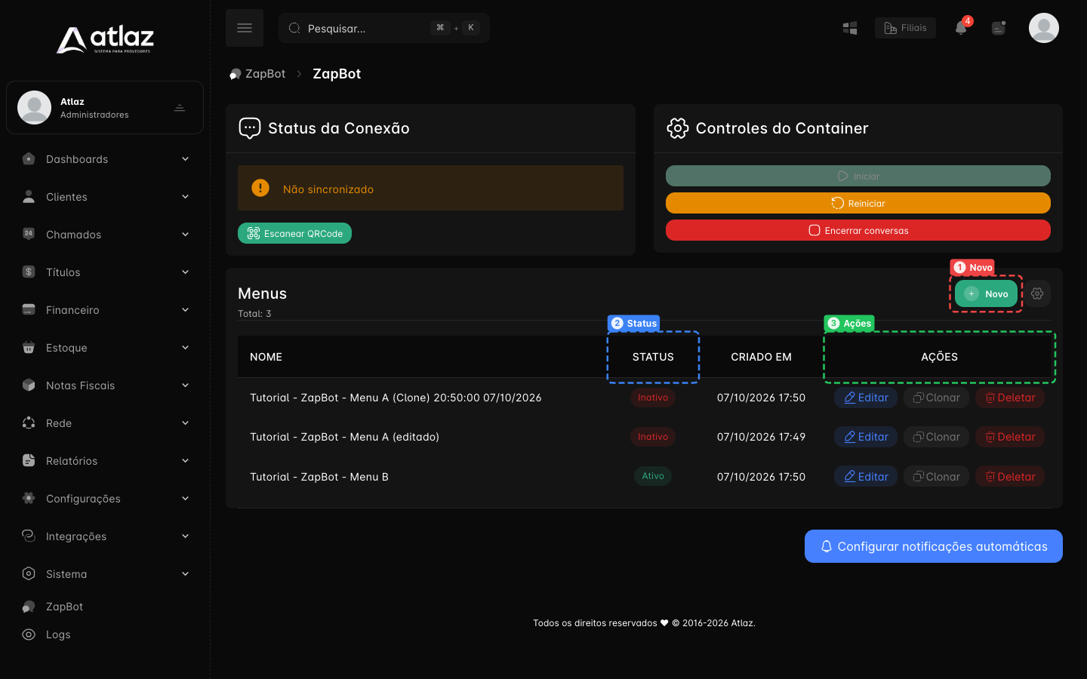This screenshot has height=679, width=1087.
Task: Click Editar on the Menu A (editado) row
Action: 866,437
